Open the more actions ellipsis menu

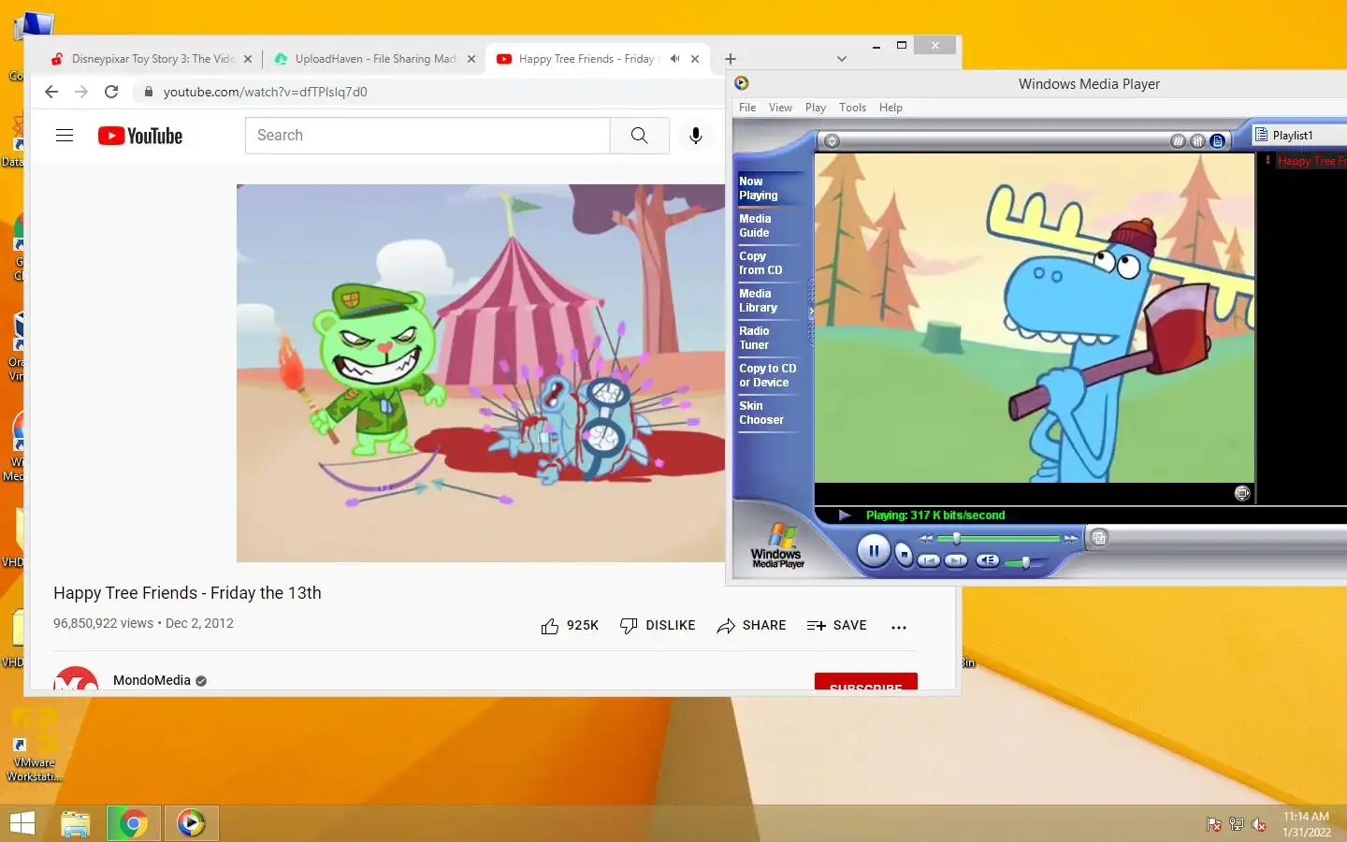click(x=899, y=627)
